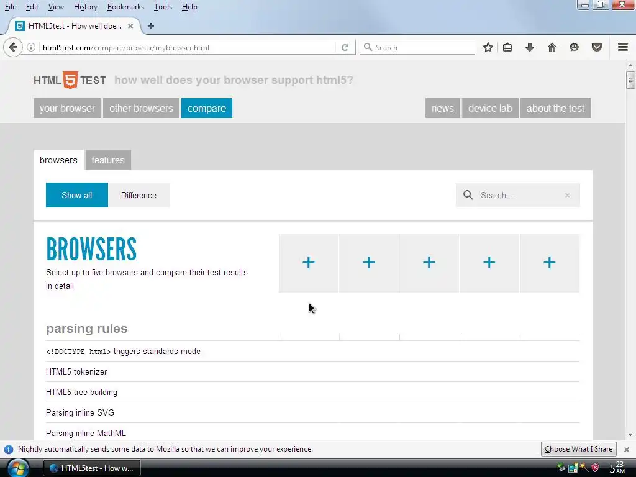Open the Tools menu
The image size is (636, 477).
click(163, 7)
